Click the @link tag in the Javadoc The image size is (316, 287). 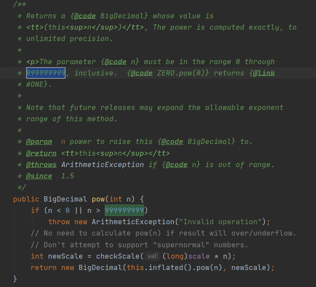click(264, 73)
